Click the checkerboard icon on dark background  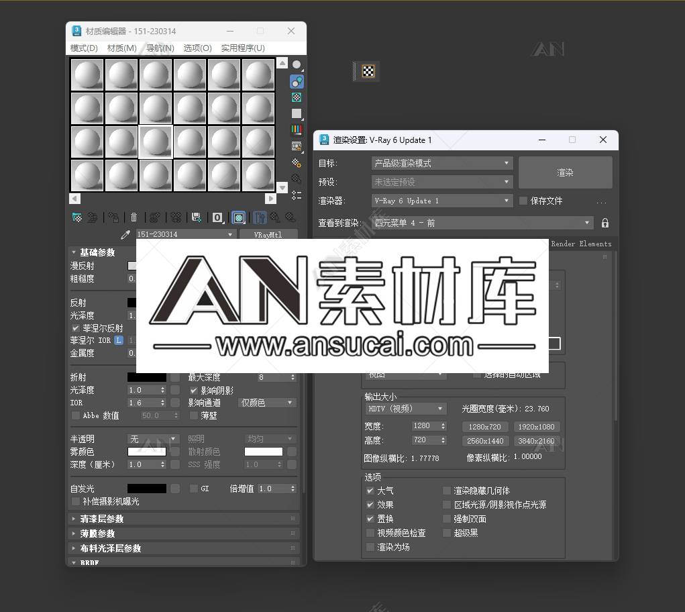[368, 71]
